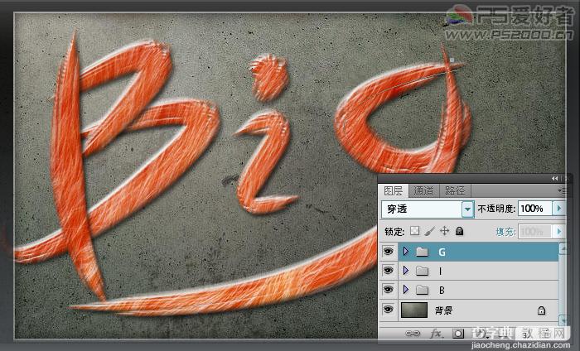580x351 pixels.
Task: Click the 背景 layer thumbnail
Action: 414,310
